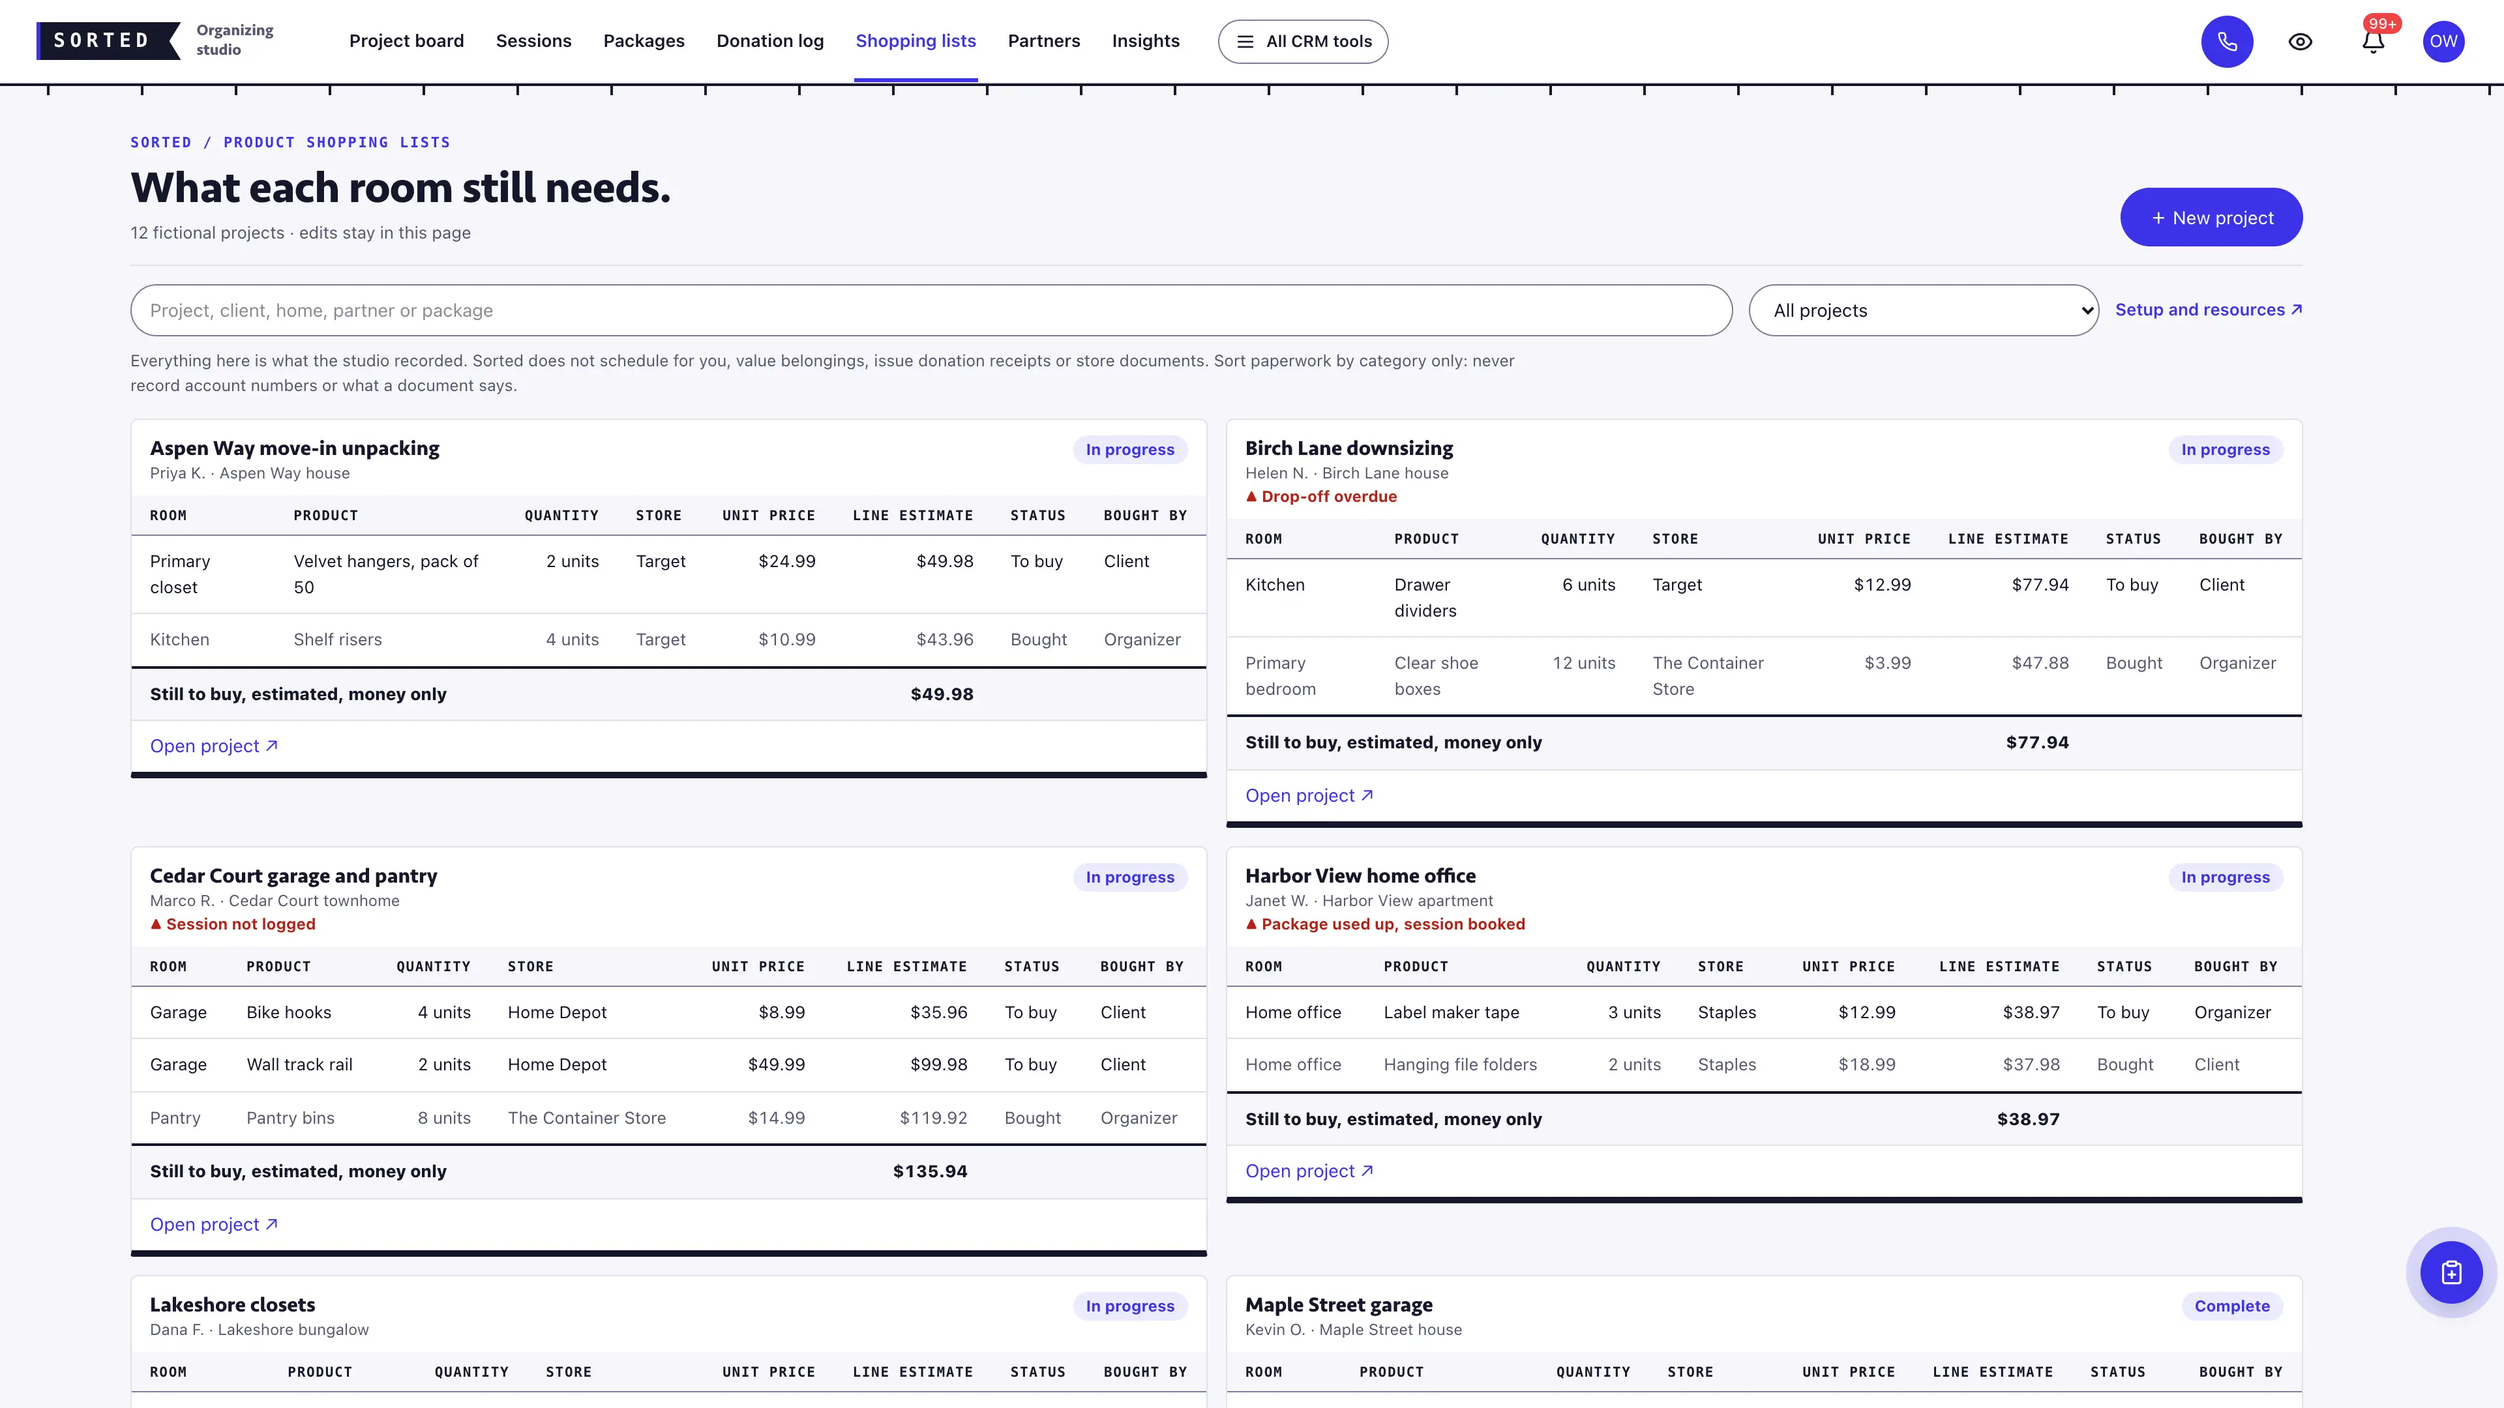Click Pantry bins product cell
Image resolution: width=2504 pixels, height=1408 pixels.
291,1119
